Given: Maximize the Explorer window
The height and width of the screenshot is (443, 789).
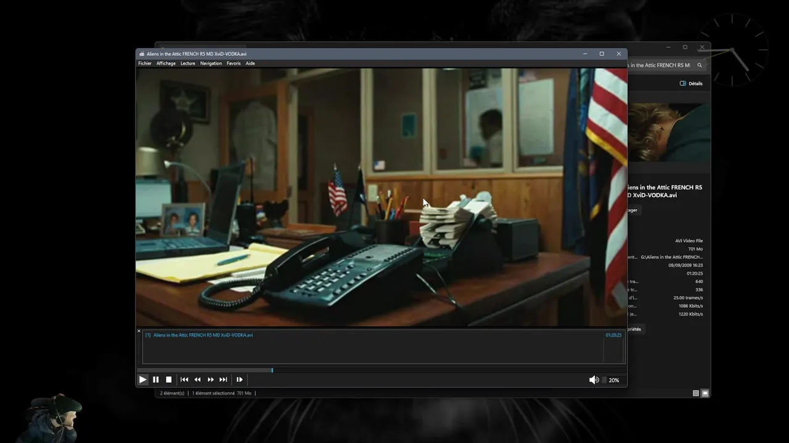Looking at the screenshot, I should click(x=685, y=47).
